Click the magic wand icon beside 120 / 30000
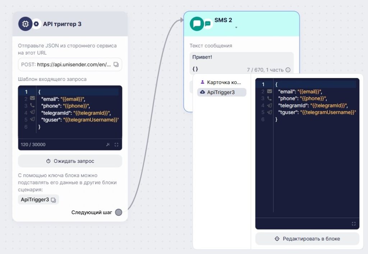The image size is (368, 254). (108, 144)
